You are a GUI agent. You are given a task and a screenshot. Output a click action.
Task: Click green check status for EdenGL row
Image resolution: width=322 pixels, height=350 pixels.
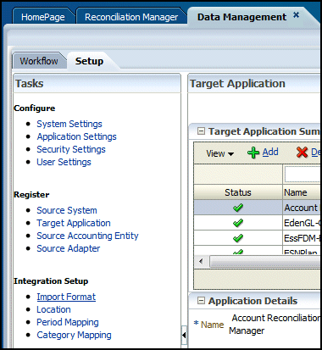238,223
